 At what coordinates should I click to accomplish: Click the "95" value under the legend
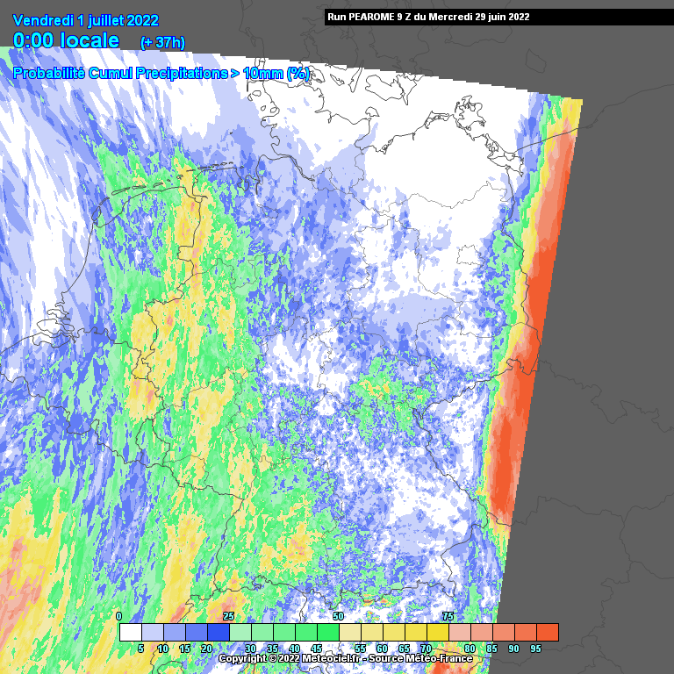[535, 649]
